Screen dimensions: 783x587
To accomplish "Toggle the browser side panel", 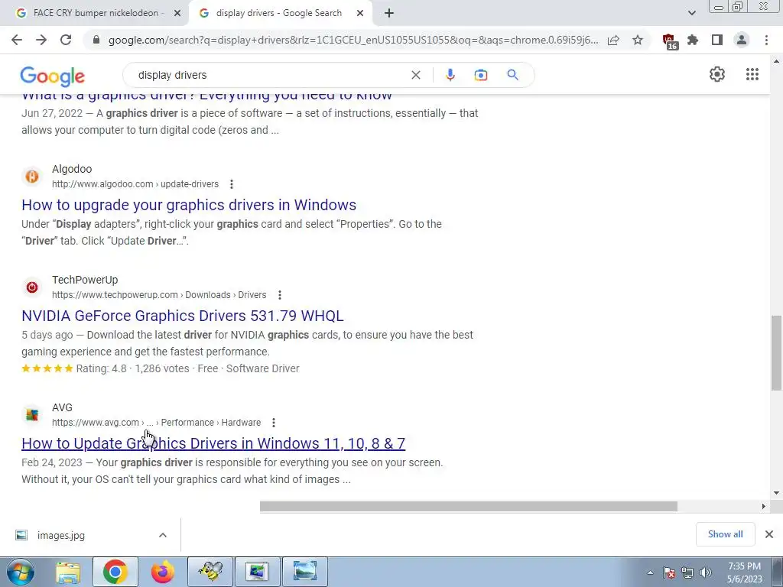I will pyautogui.click(x=717, y=40).
